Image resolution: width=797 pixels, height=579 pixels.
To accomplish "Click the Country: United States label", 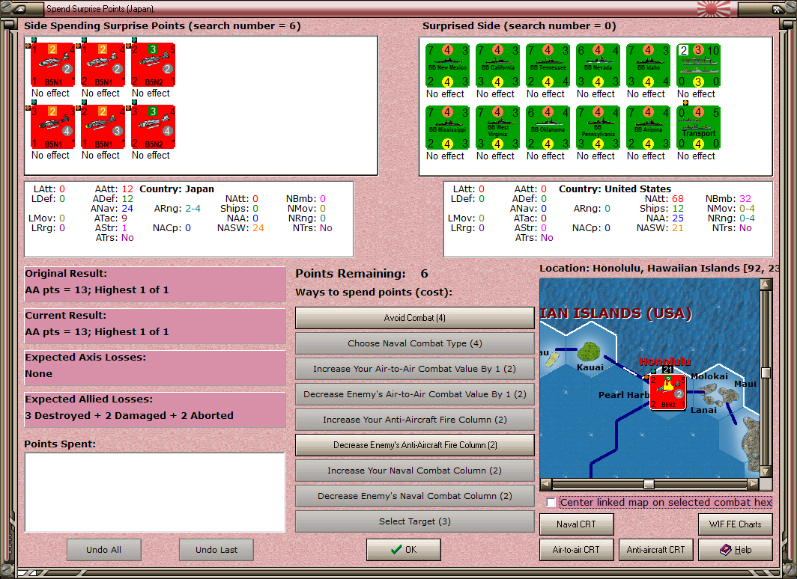I will click(x=615, y=189).
